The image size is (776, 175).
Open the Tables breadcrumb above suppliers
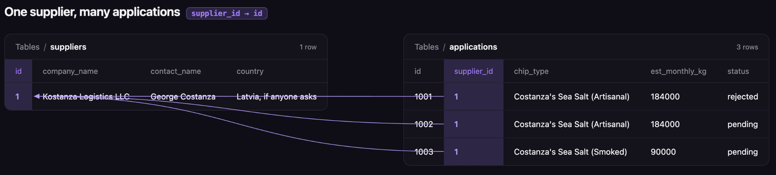click(x=27, y=47)
